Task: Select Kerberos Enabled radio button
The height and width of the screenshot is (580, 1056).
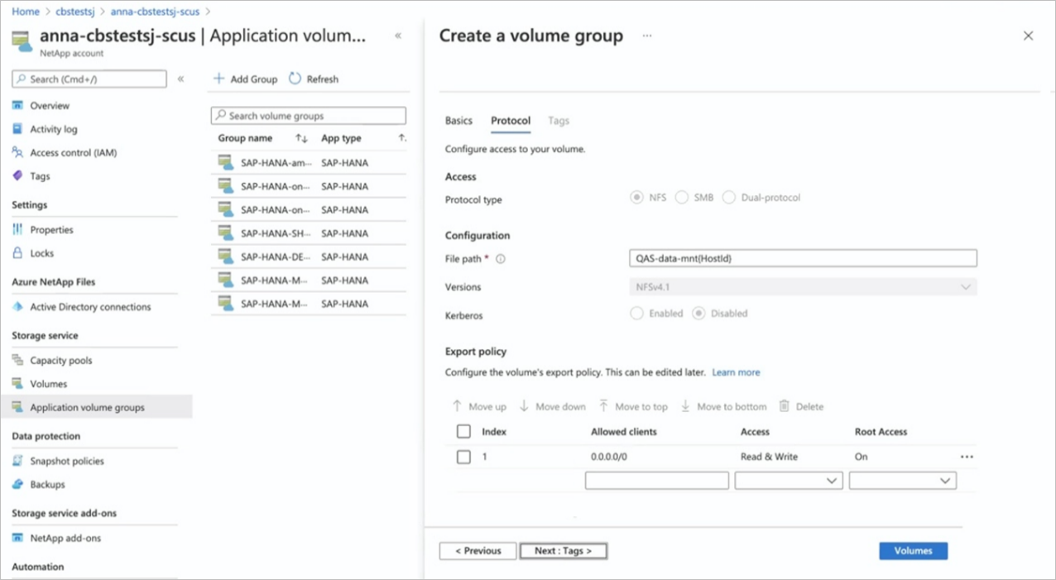Action: pyautogui.click(x=636, y=314)
